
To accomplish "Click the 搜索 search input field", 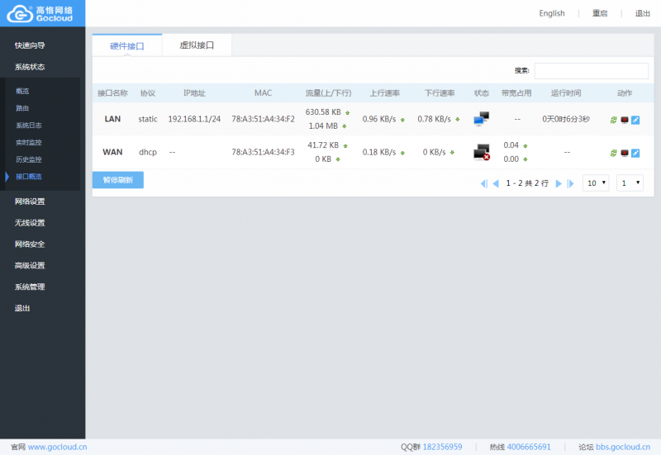I will click(591, 71).
